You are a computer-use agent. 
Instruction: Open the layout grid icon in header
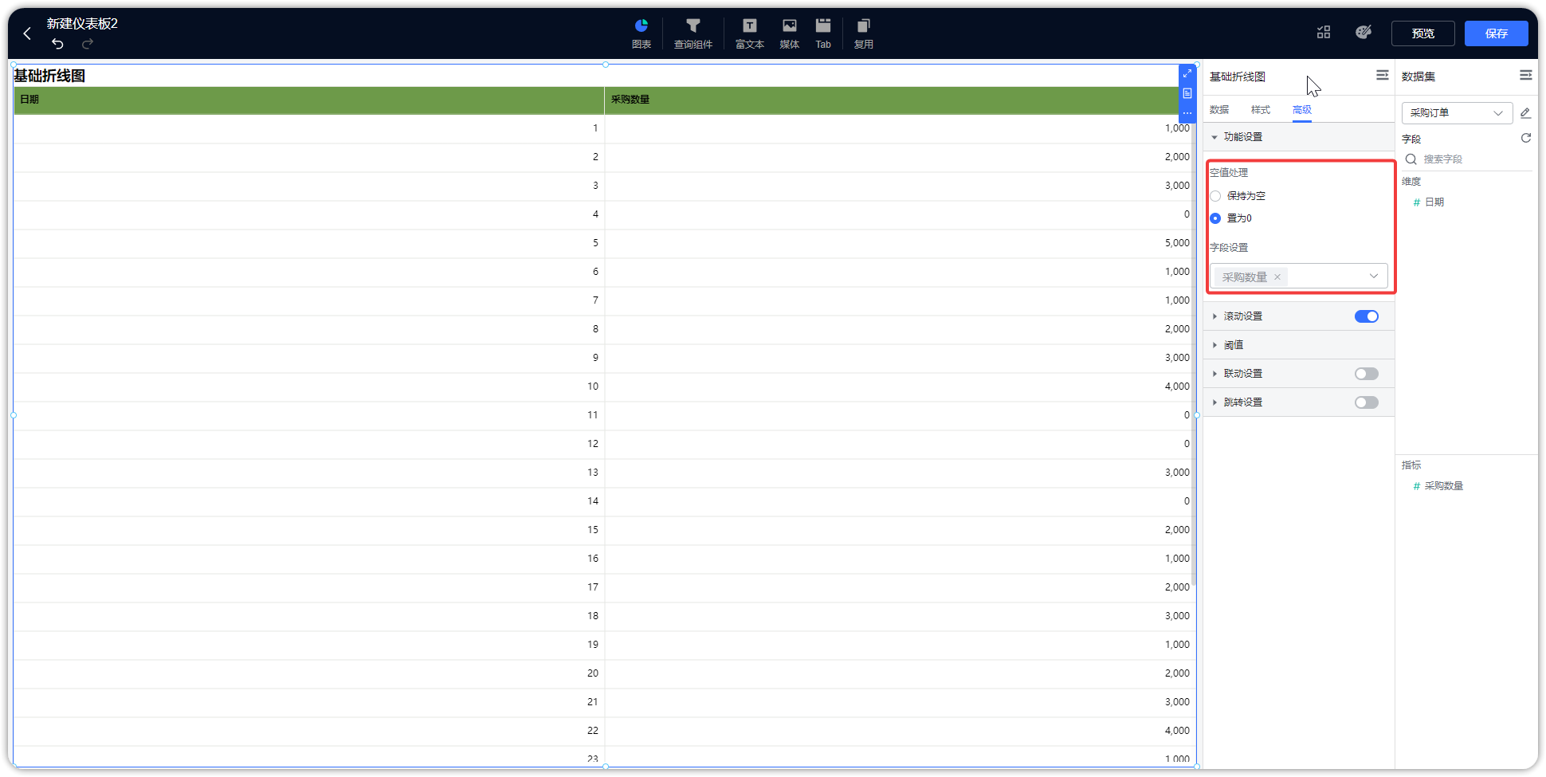point(1324,33)
